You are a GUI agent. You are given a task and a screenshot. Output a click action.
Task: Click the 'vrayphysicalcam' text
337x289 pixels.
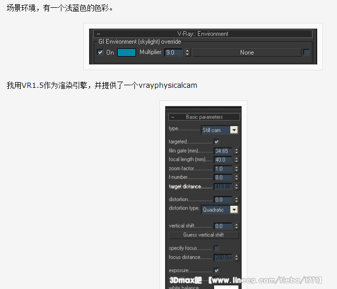point(168,86)
